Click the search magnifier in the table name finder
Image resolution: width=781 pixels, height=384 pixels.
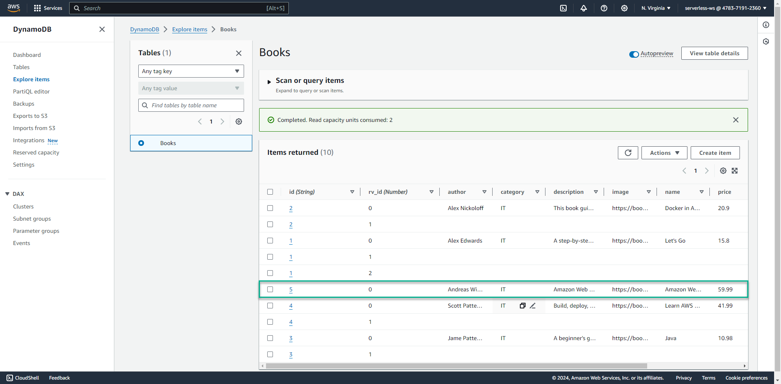point(145,105)
